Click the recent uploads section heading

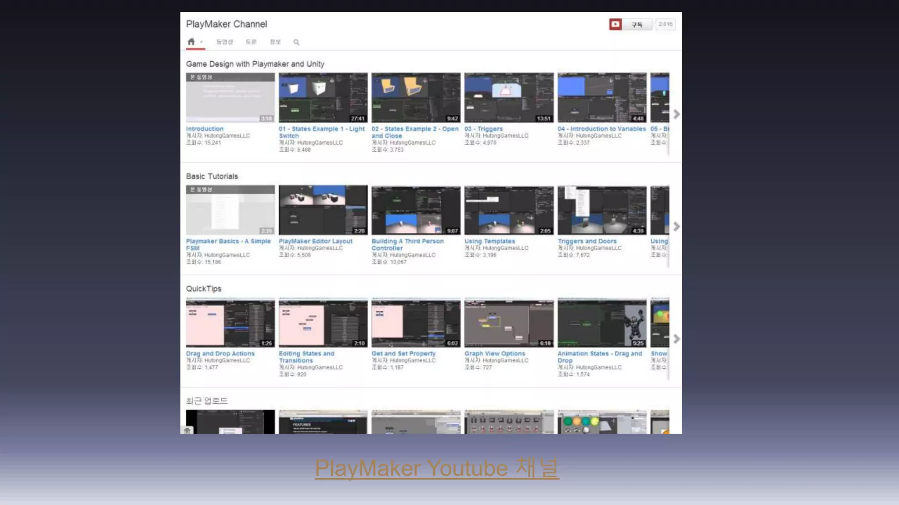click(x=207, y=401)
